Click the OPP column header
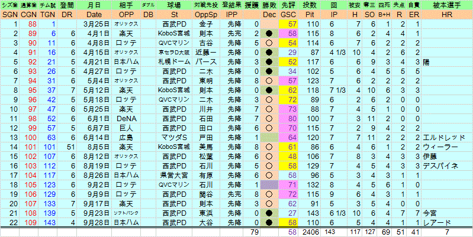The height and width of the screenshot is (237, 473). coord(126,14)
